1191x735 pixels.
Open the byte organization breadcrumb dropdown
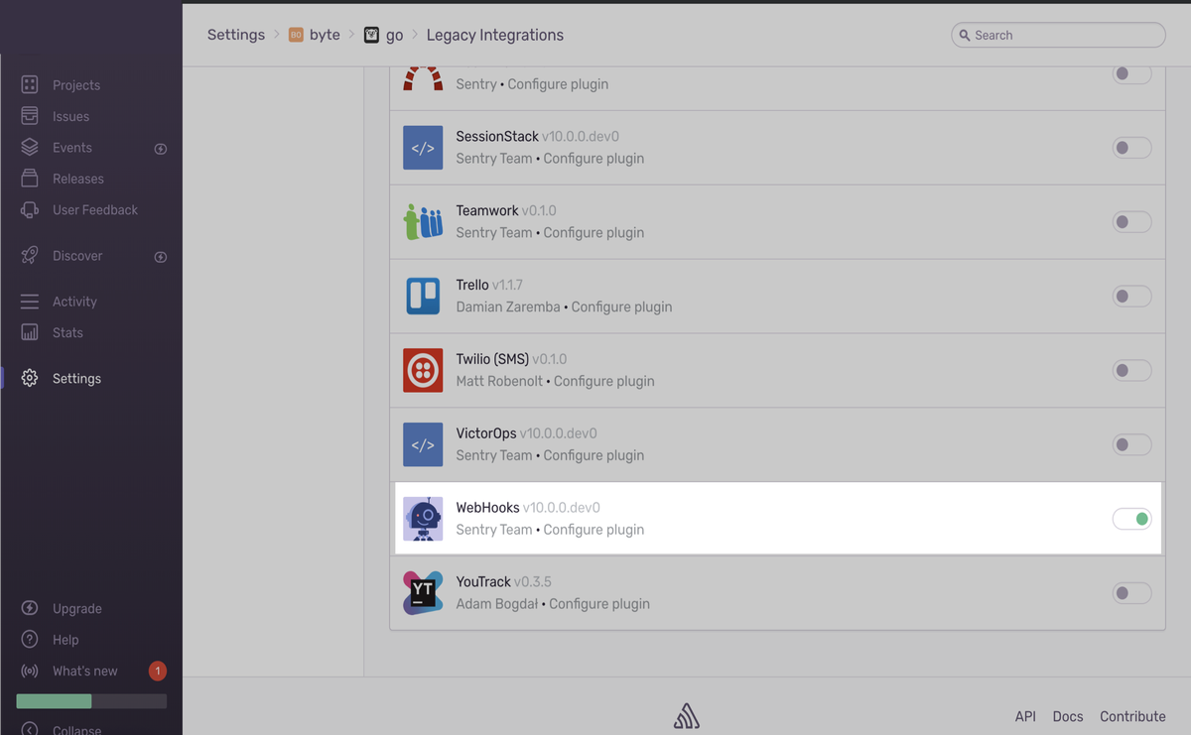(315, 35)
